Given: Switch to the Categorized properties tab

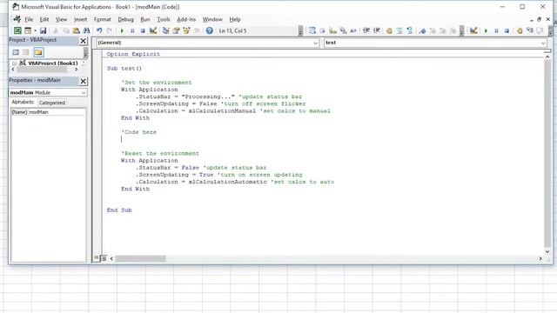Looking at the screenshot, I should tap(52, 103).
